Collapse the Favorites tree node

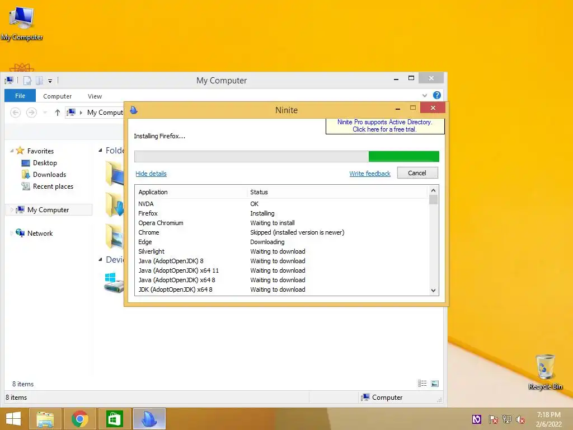12,151
